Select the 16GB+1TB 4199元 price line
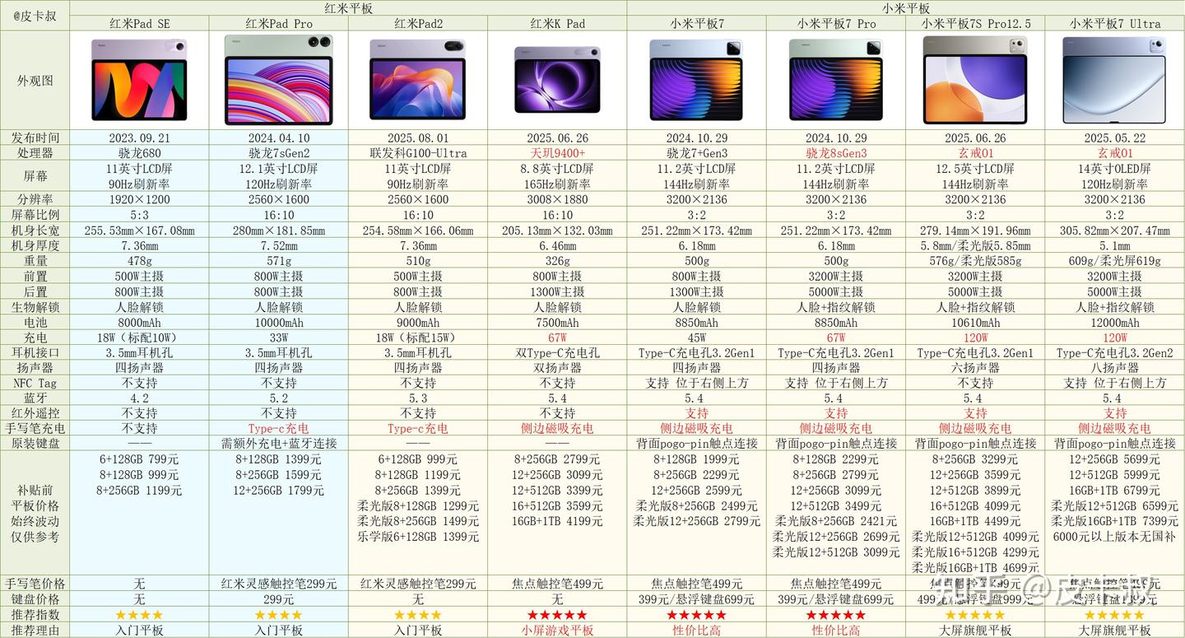 point(557,521)
